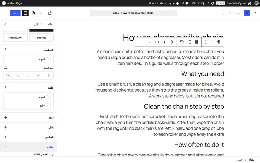Click the WordPress logo in admin bar
Viewport: 260px width, 163px height.
(256, 3)
